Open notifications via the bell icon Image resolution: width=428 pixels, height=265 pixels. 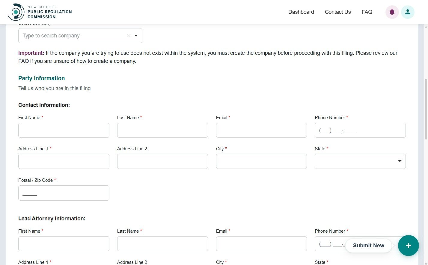(x=392, y=12)
